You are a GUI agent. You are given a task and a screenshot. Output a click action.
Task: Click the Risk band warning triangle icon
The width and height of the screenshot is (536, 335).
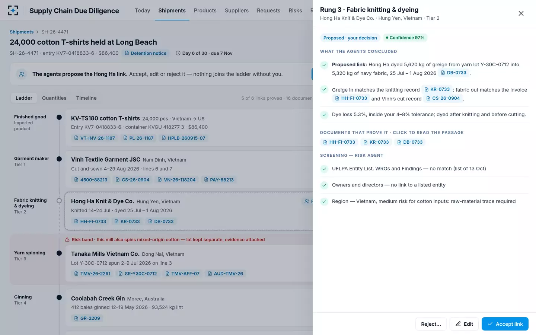(x=67, y=240)
